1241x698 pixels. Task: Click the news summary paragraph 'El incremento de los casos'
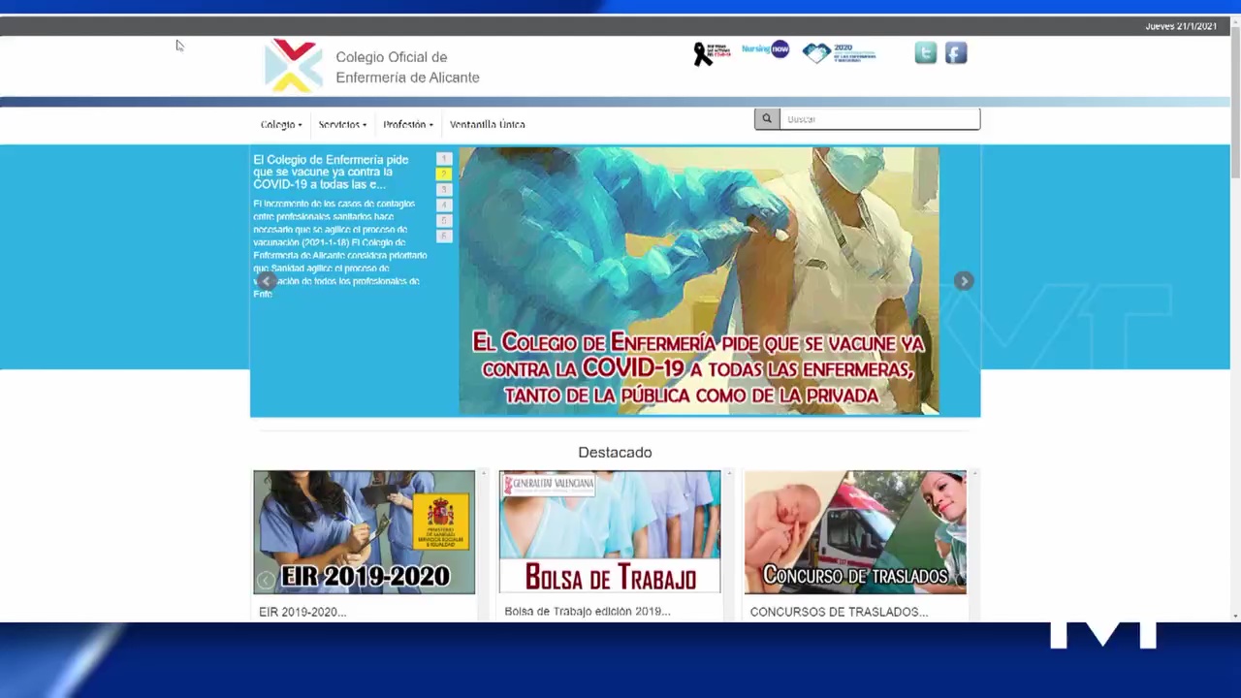click(x=339, y=248)
